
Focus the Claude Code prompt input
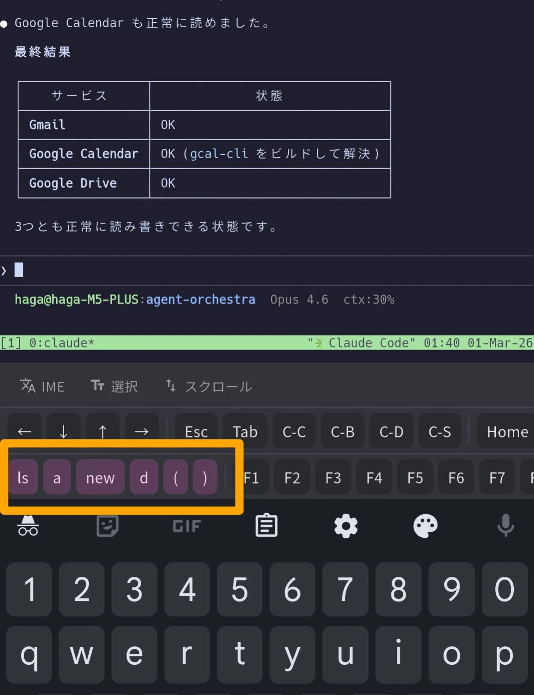click(x=267, y=270)
